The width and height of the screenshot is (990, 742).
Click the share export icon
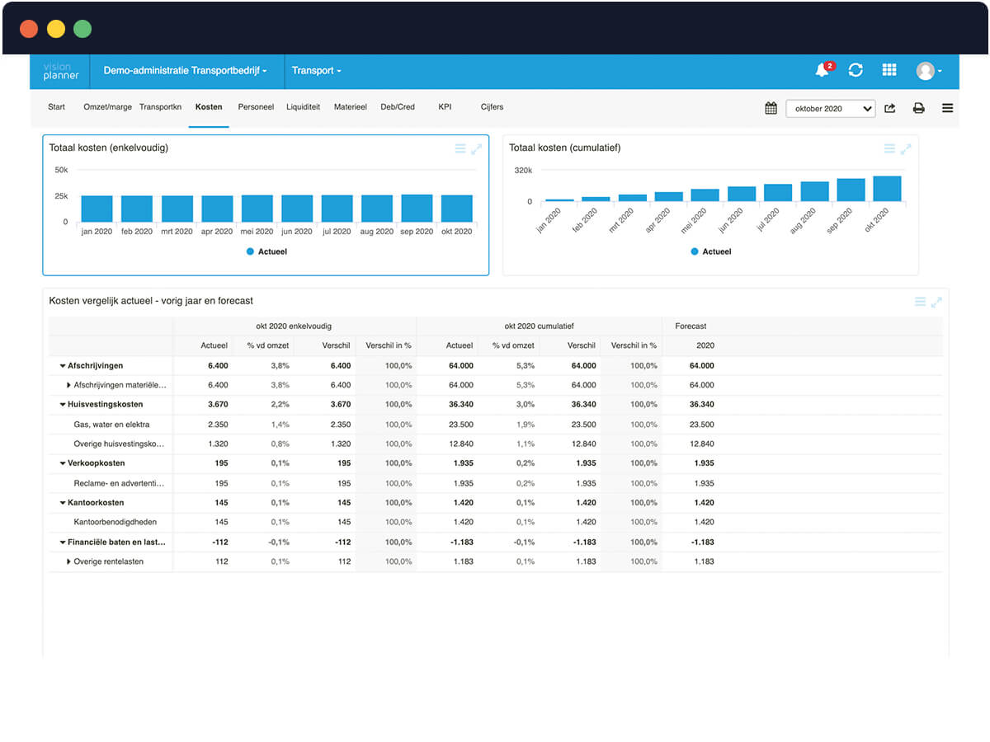(x=890, y=108)
